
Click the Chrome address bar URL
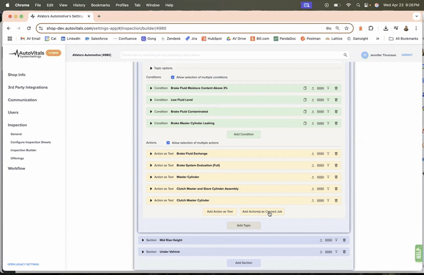[x=107, y=29]
